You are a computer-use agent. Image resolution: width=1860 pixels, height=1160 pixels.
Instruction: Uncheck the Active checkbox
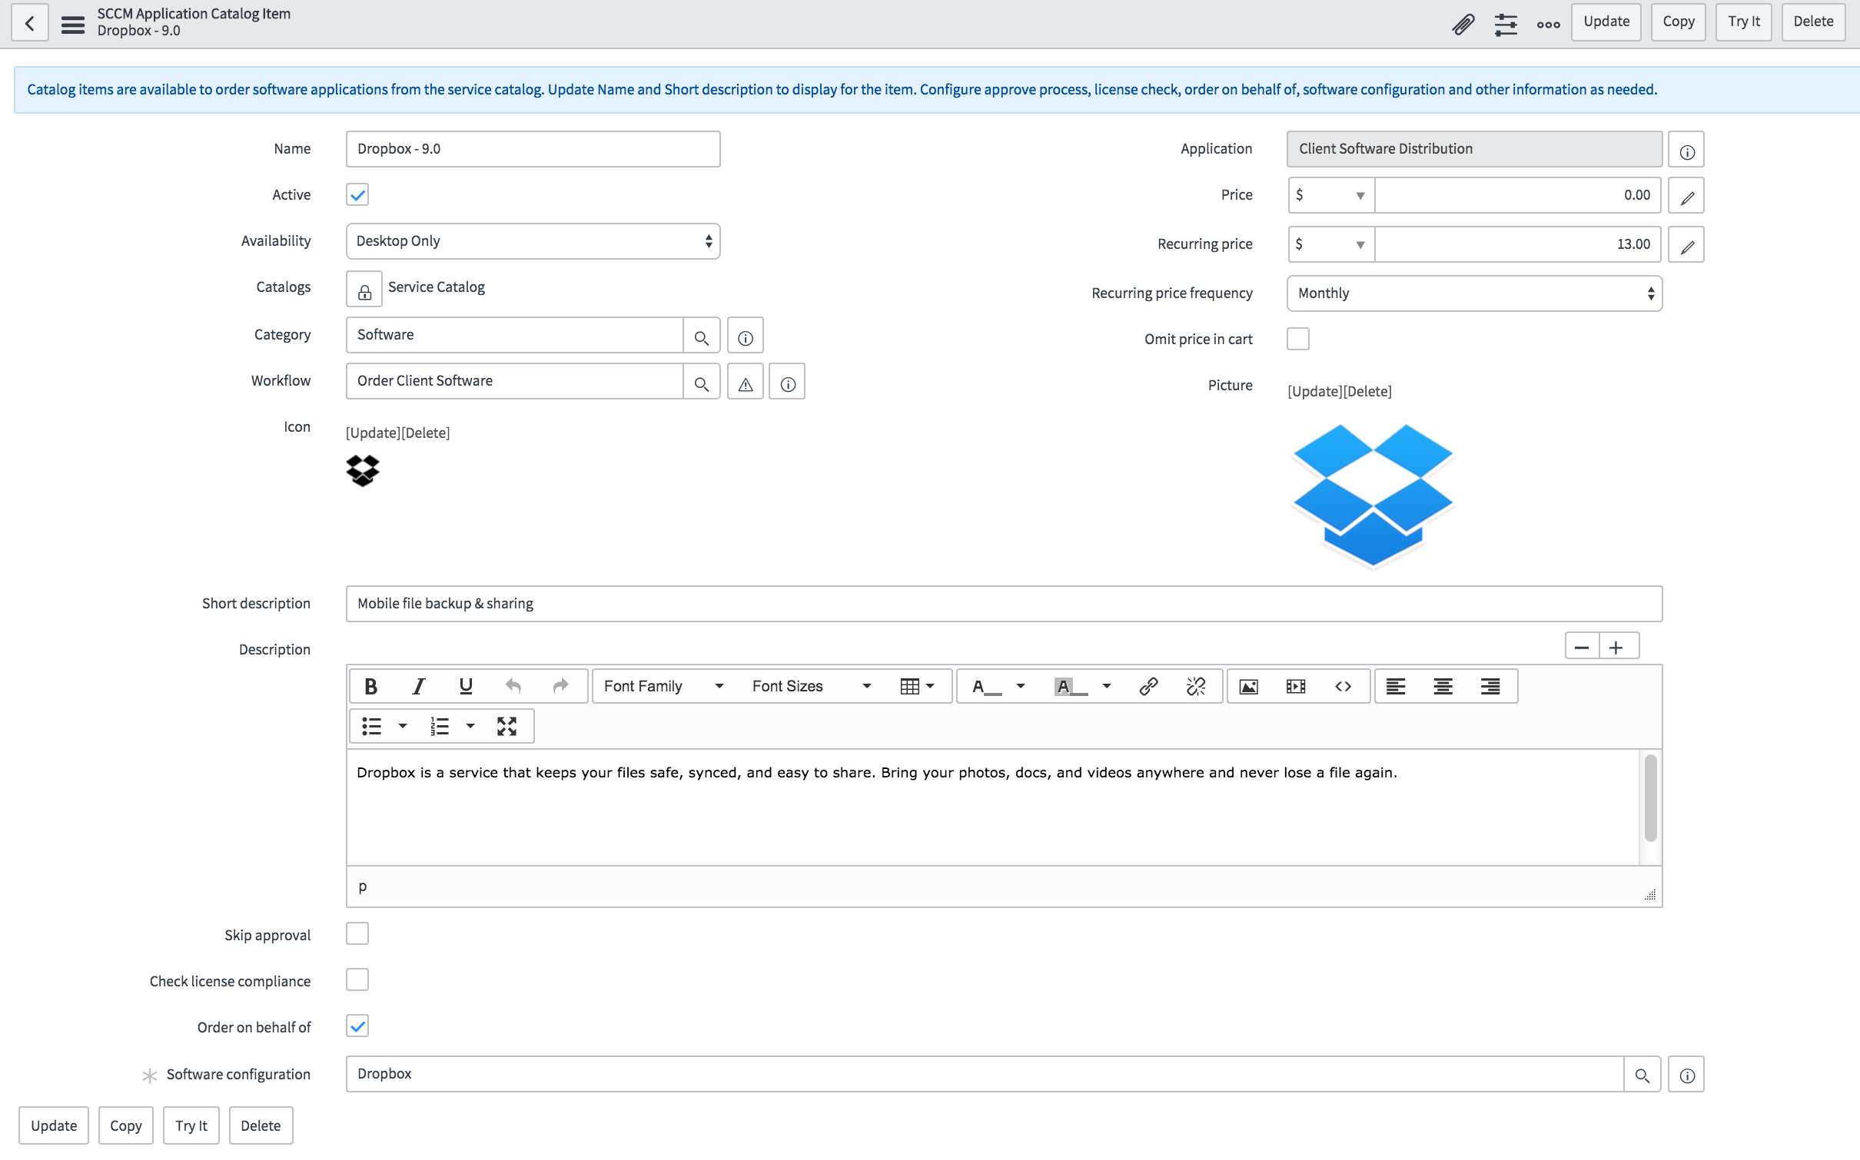coord(357,194)
